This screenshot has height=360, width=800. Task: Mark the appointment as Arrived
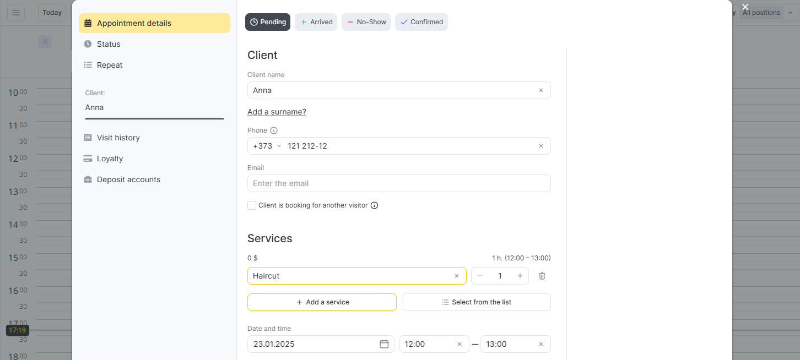pos(316,22)
